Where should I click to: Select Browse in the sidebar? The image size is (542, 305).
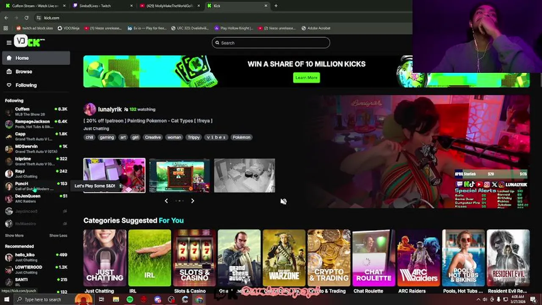[36, 72]
